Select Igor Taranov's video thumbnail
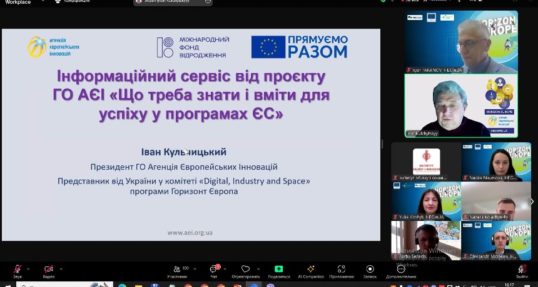 pyautogui.click(x=461, y=42)
